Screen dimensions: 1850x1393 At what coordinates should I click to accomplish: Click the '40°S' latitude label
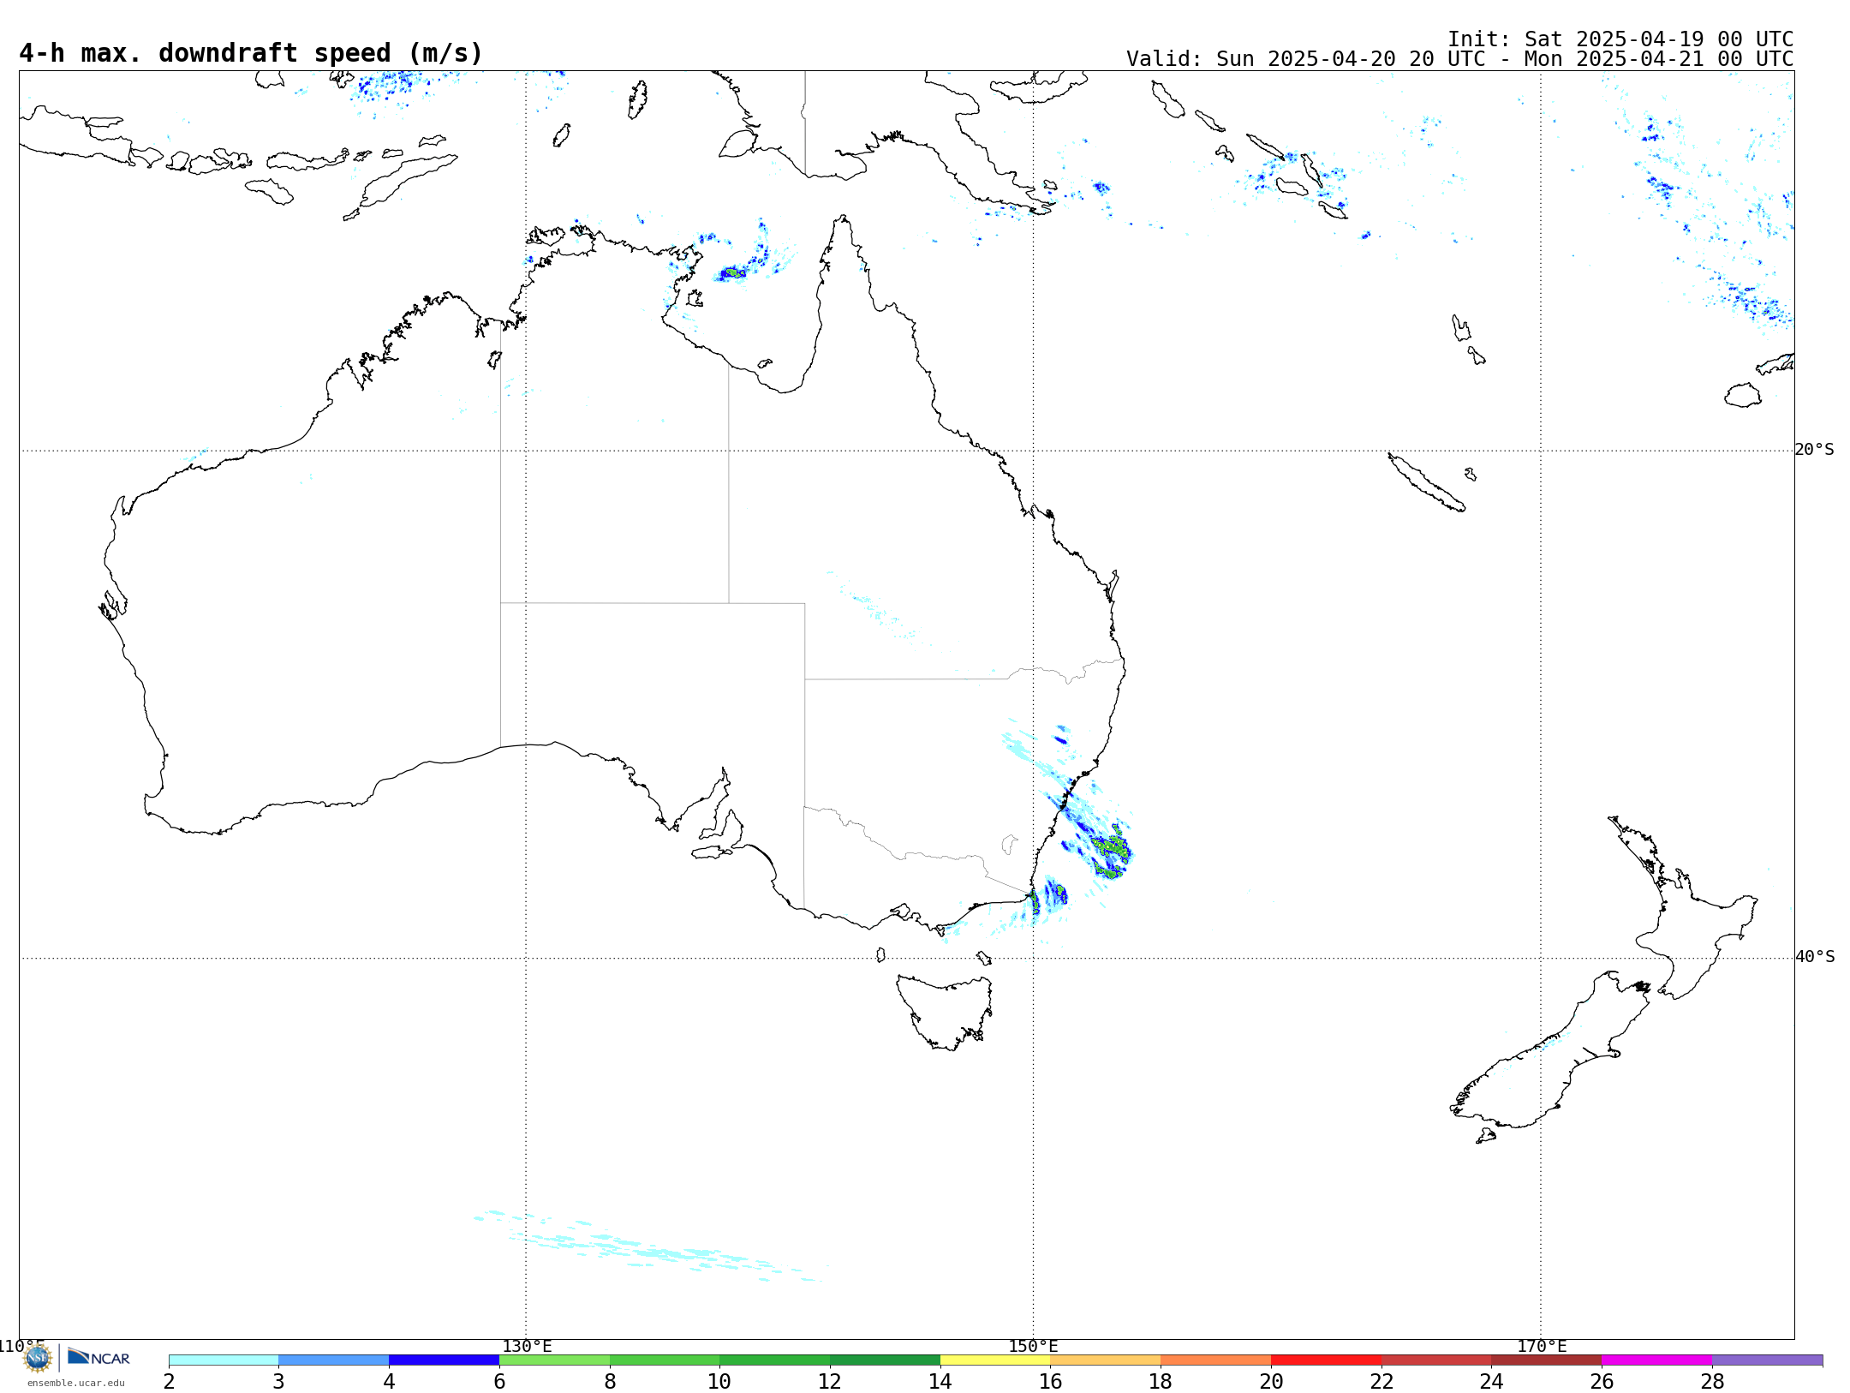coord(1815,957)
